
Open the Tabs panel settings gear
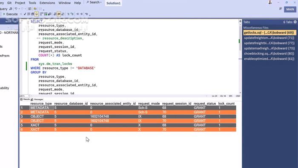[295, 22]
